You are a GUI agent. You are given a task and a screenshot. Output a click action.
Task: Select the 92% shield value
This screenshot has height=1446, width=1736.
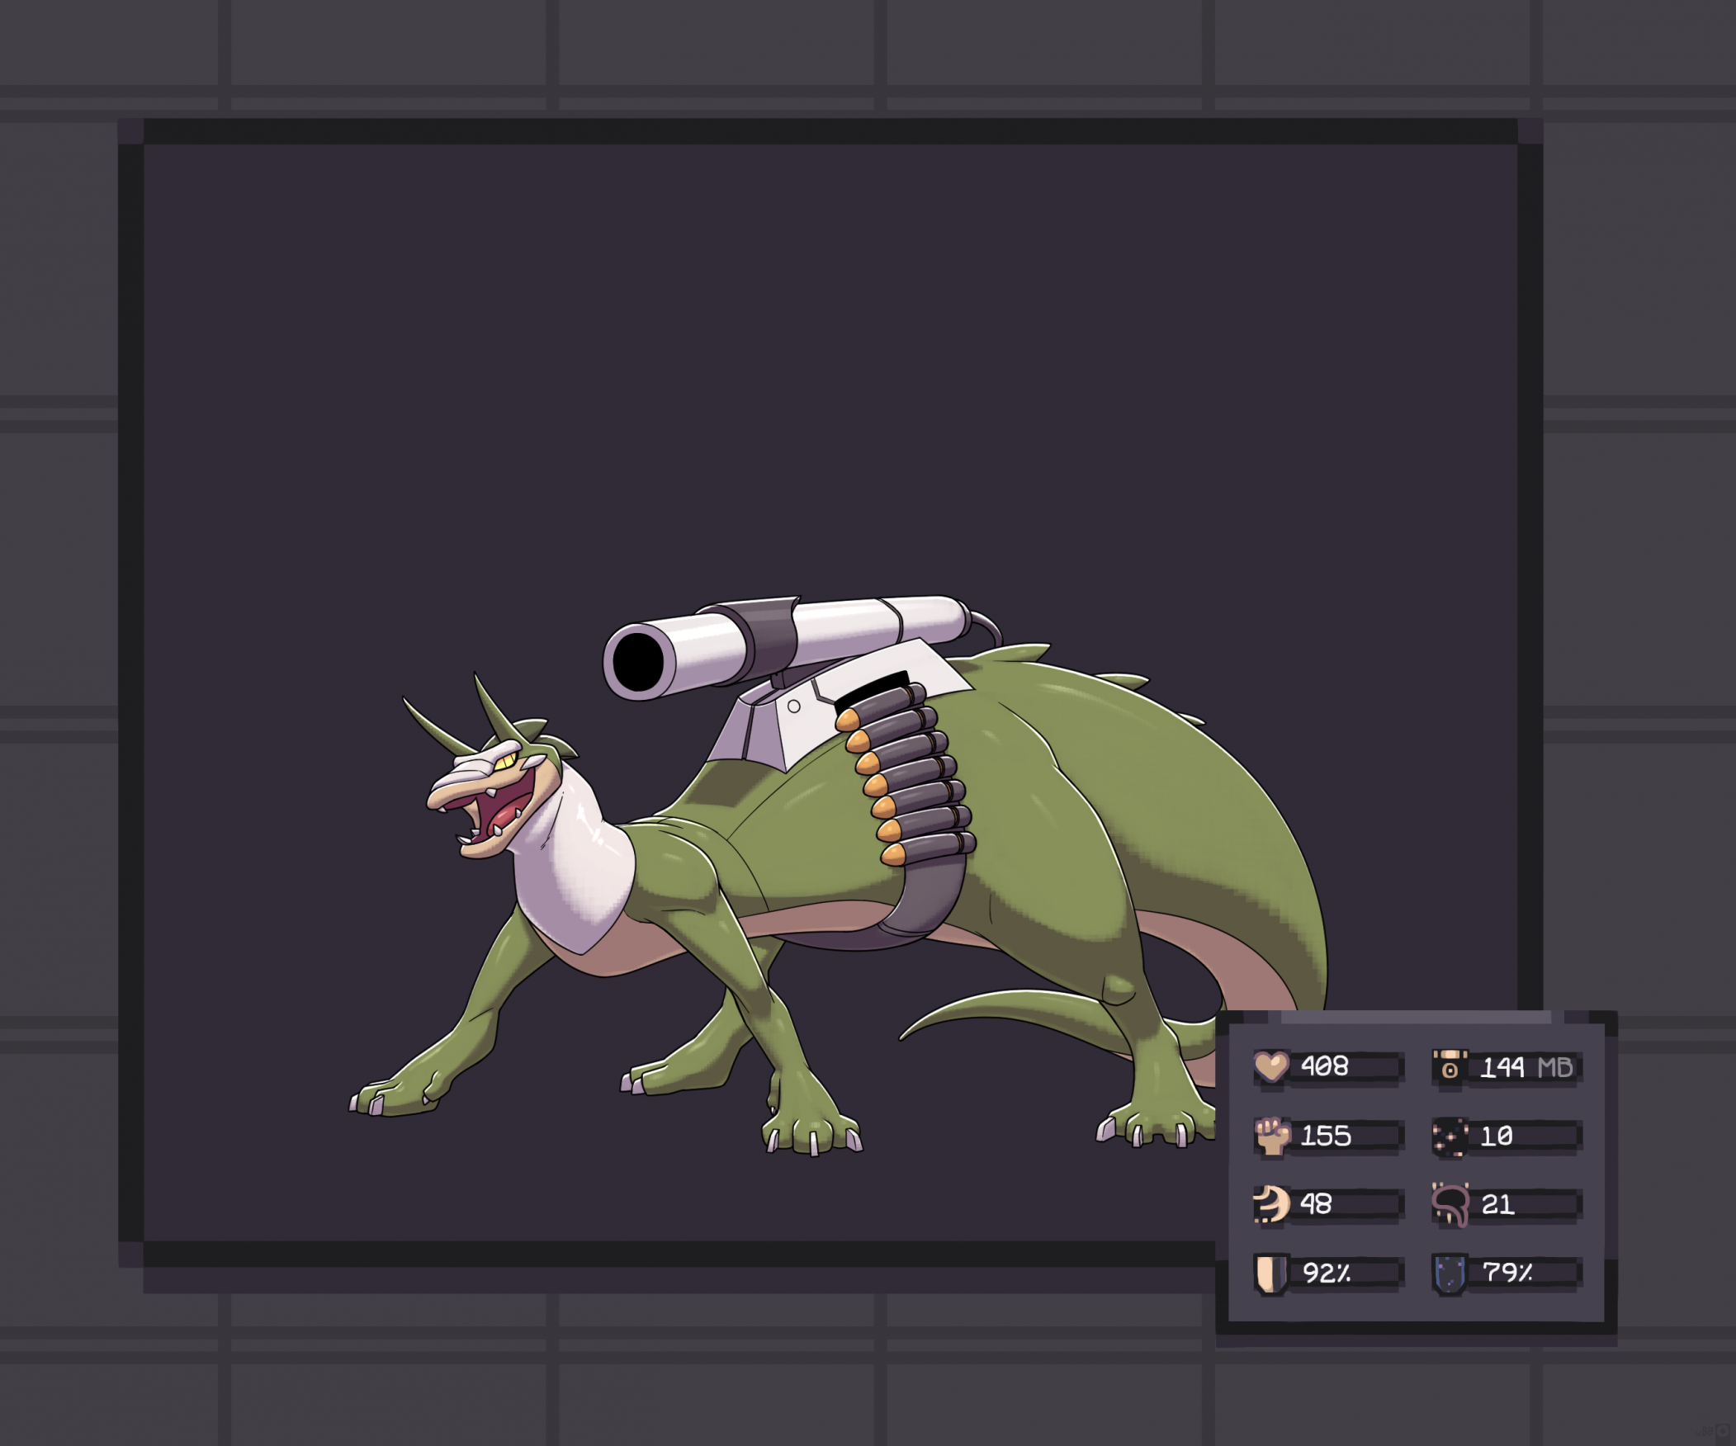(x=1327, y=1274)
